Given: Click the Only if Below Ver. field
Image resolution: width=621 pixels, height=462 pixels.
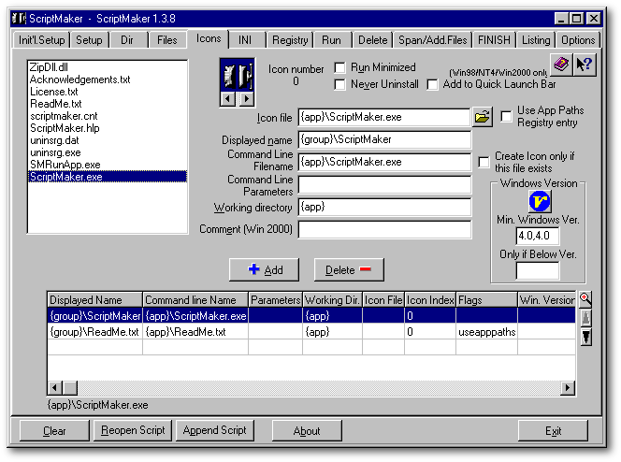Looking at the screenshot, I should 538,271.
